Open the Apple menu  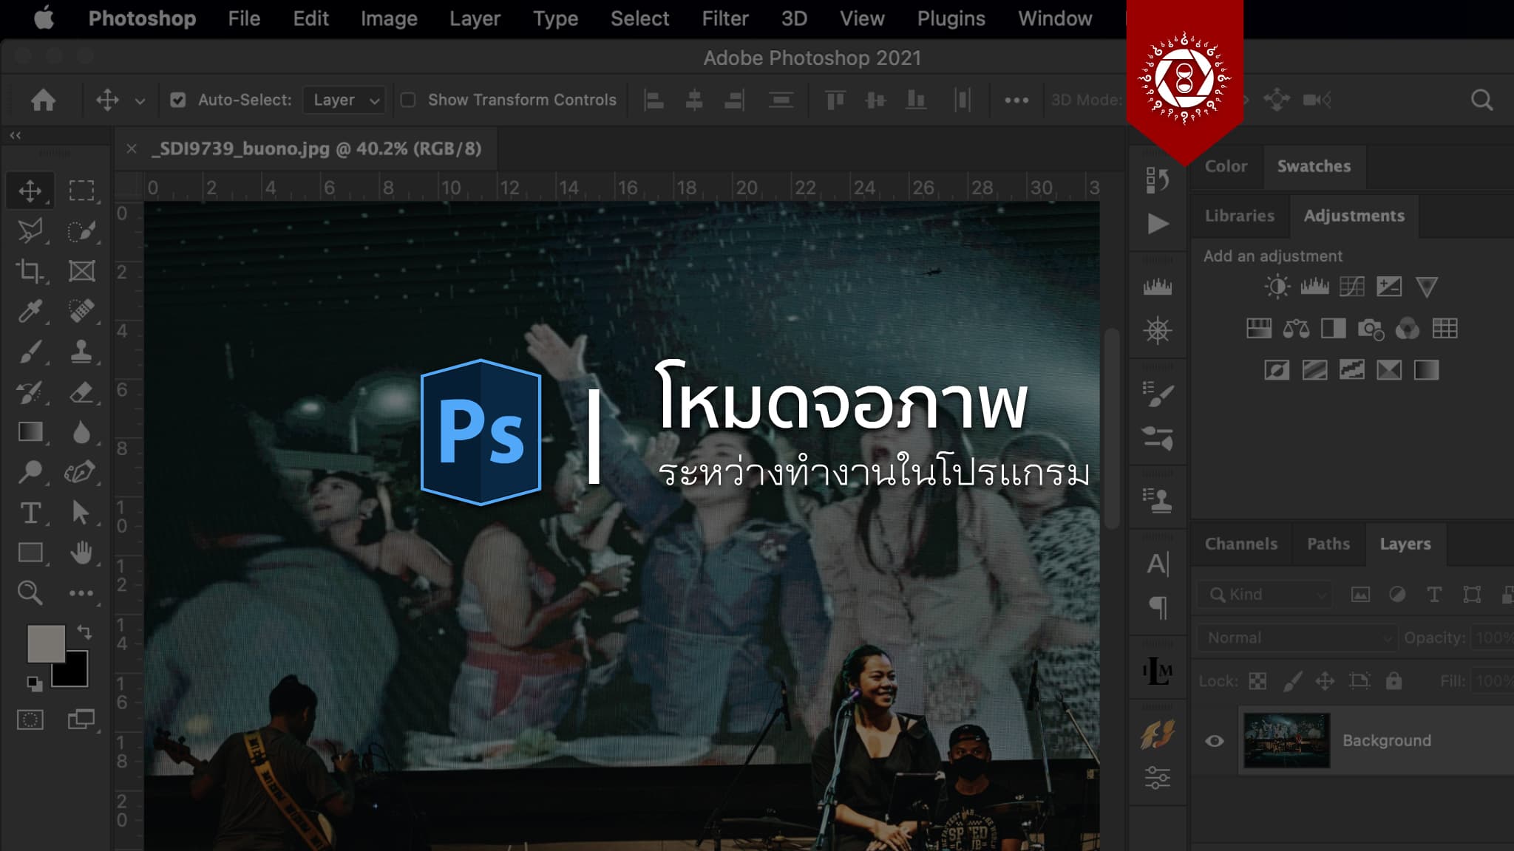coord(44,18)
